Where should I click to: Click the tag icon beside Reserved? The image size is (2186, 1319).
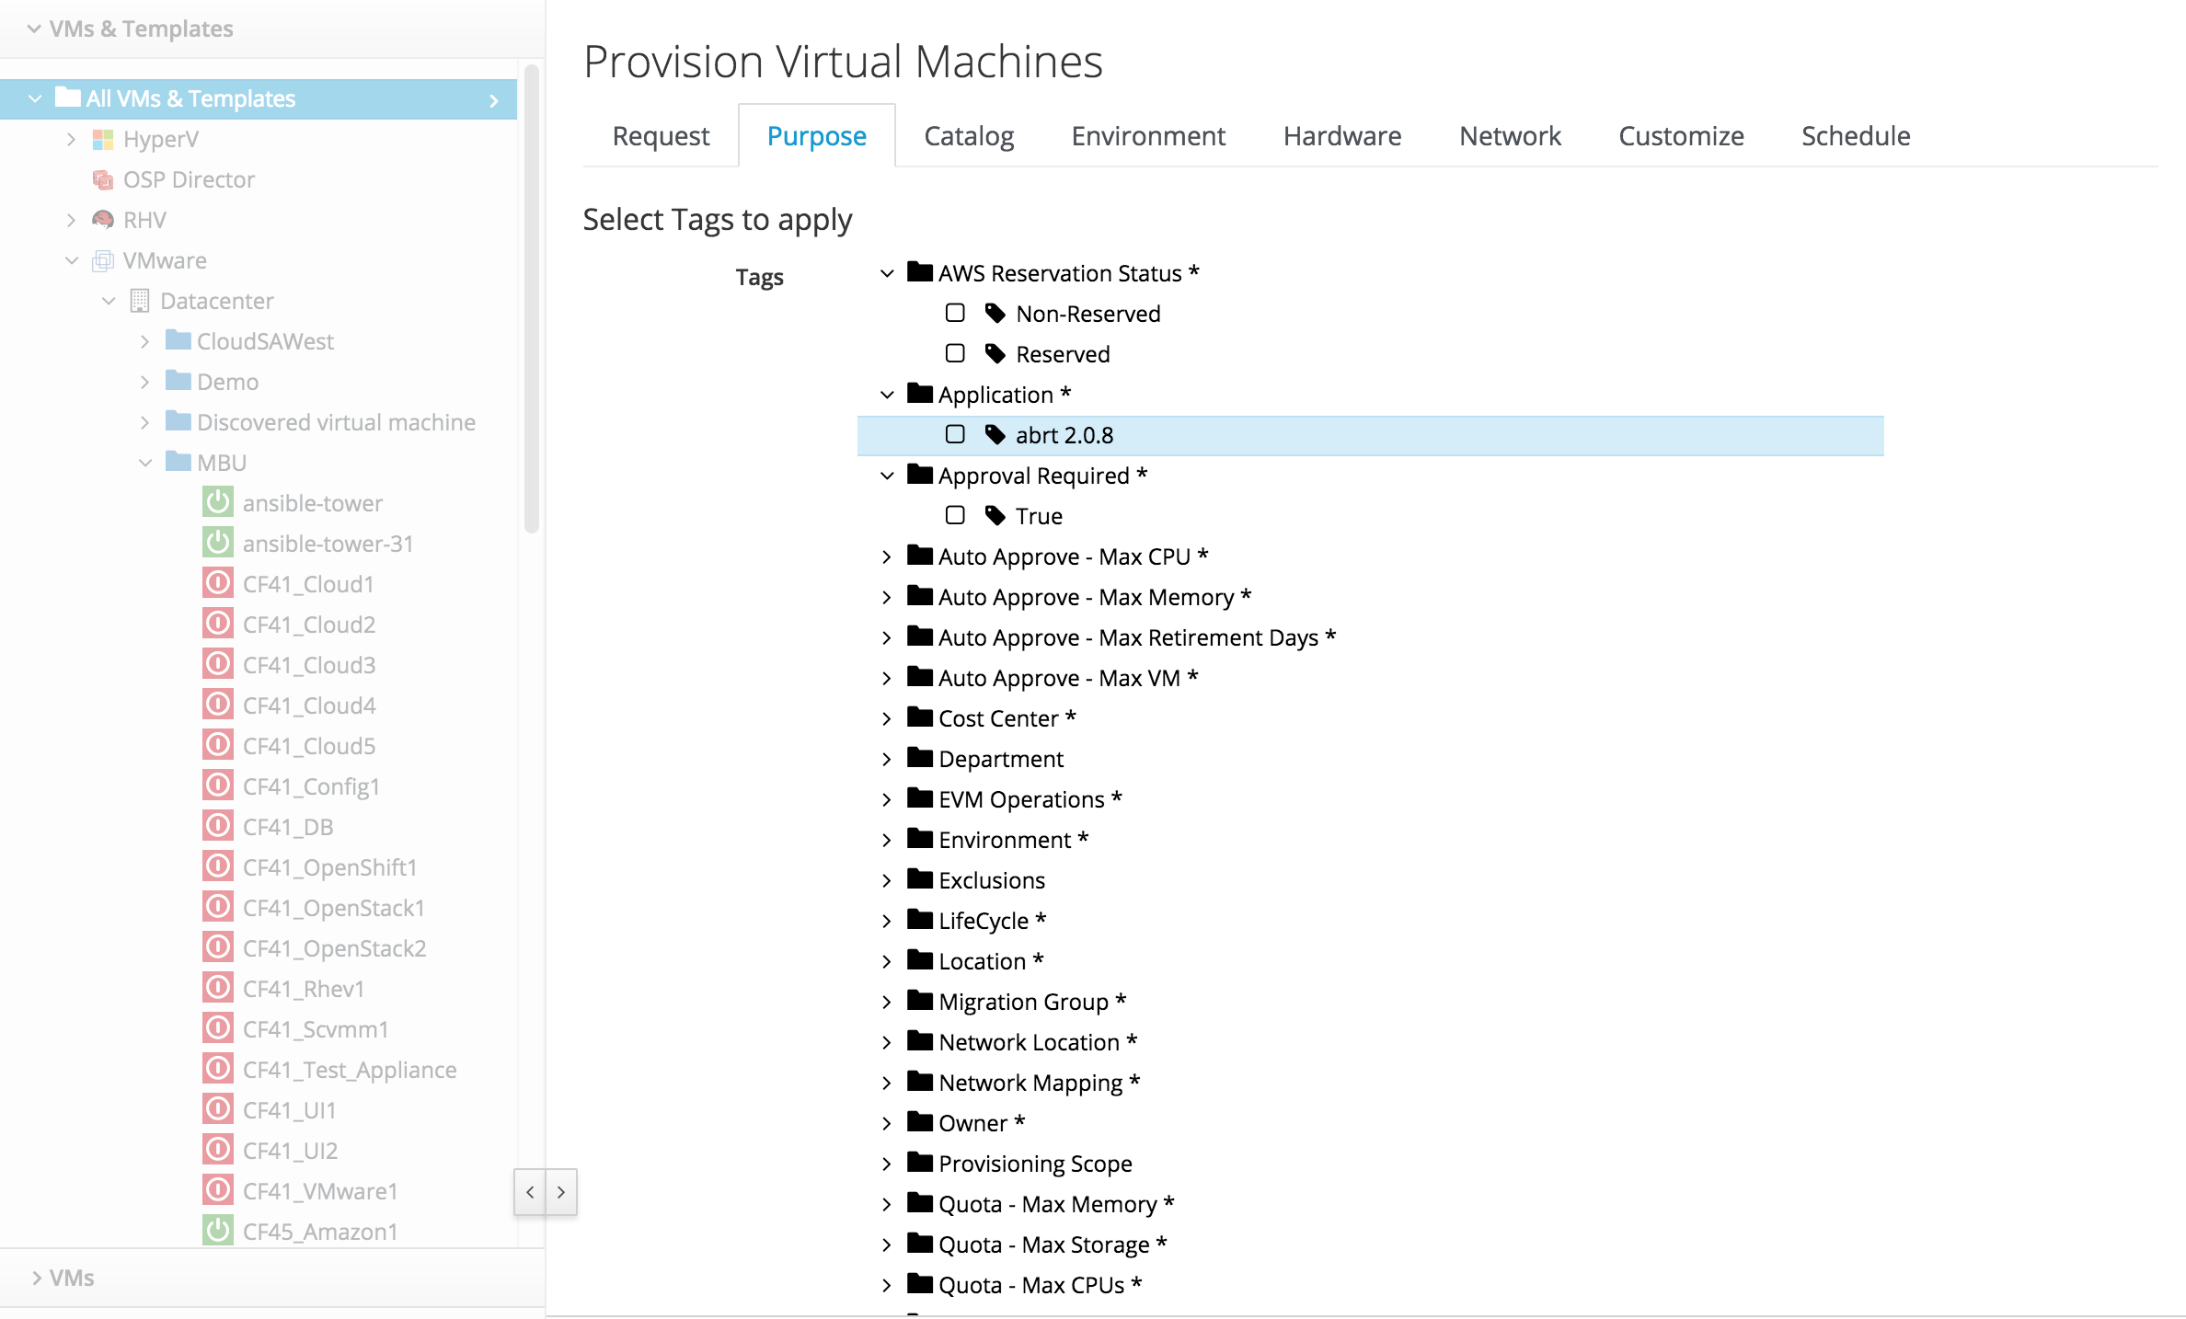995,354
